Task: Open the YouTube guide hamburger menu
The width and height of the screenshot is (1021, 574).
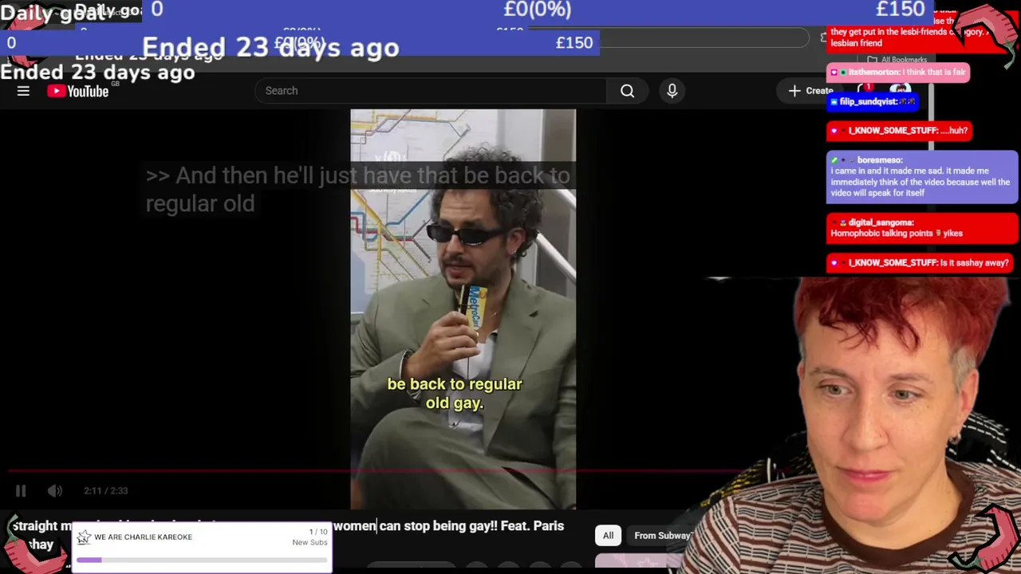Action: click(x=23, y=91)
